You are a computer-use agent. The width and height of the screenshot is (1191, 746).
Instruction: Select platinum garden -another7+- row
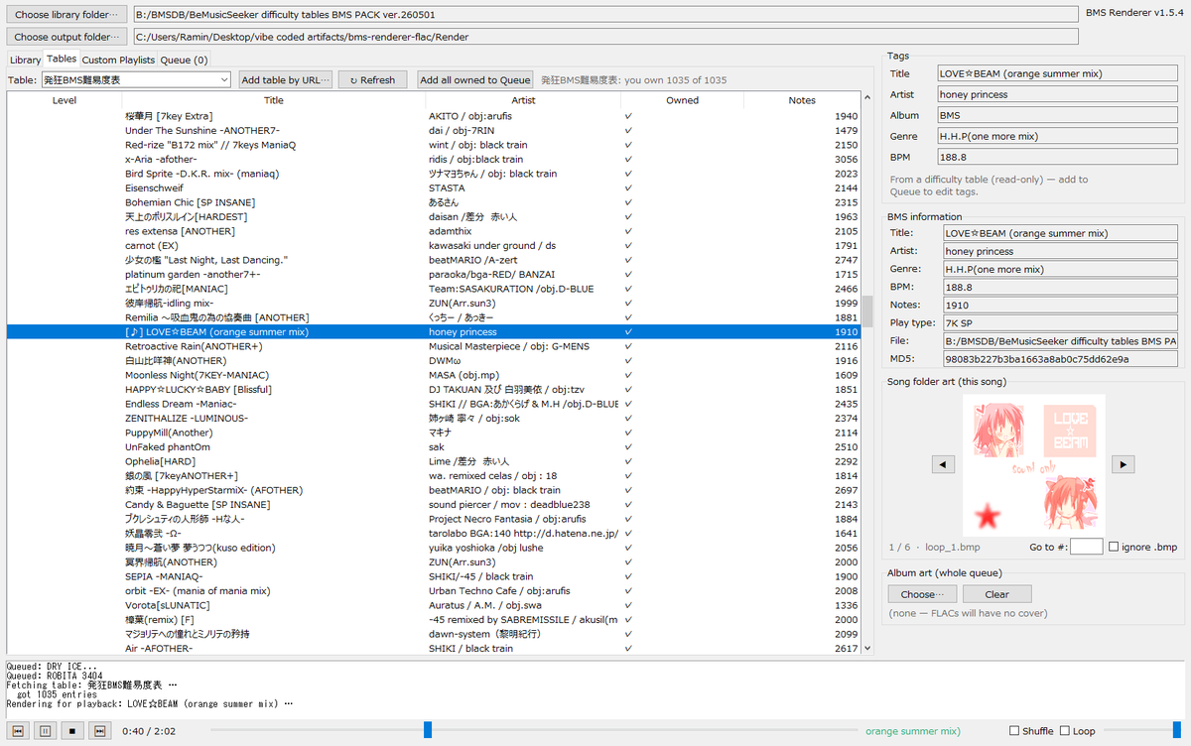pos(434,274)
